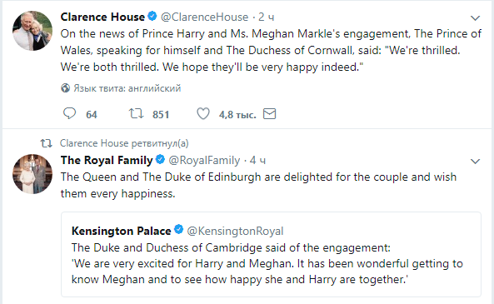Like the Clarence House engagement tweet

pyautogui.click(x=203, y=114)
